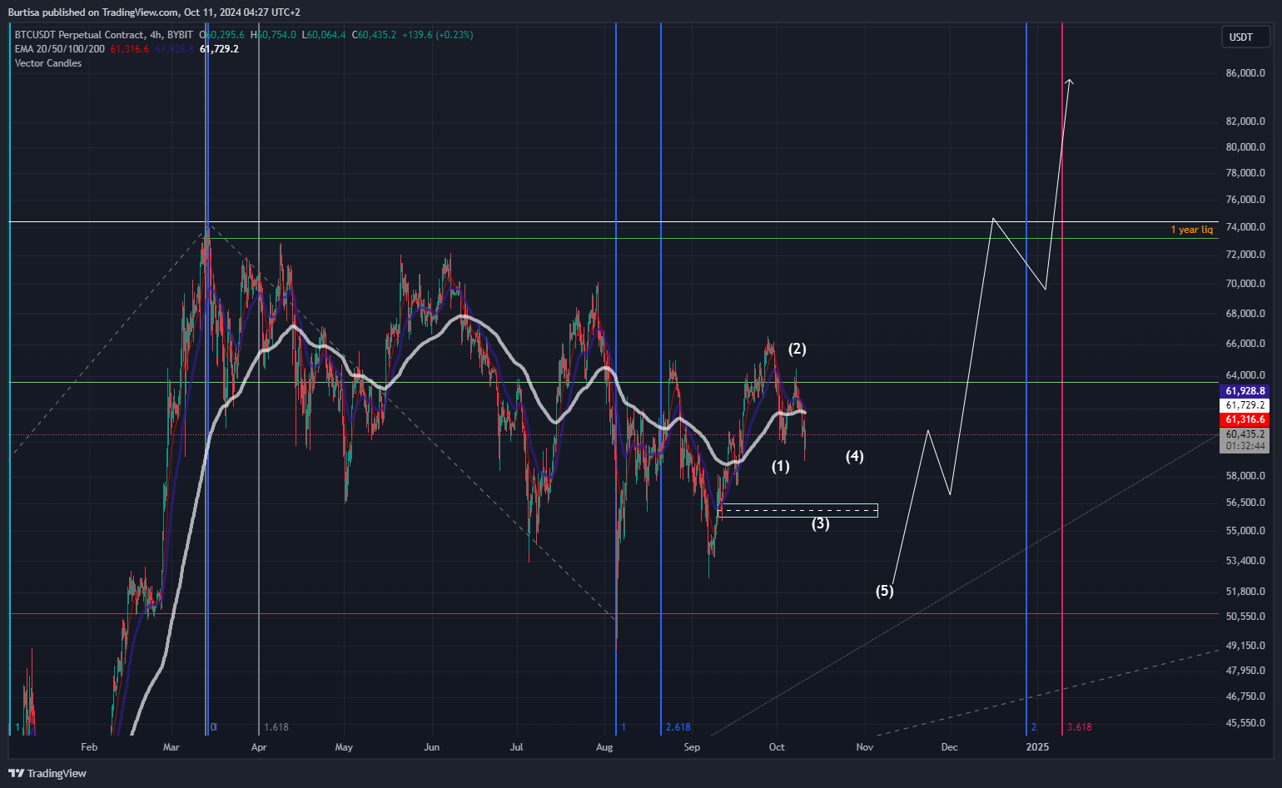The image size is (1282, 788).
Task: Select the Vector Candles indicator legend
Action: pos(48,63)
